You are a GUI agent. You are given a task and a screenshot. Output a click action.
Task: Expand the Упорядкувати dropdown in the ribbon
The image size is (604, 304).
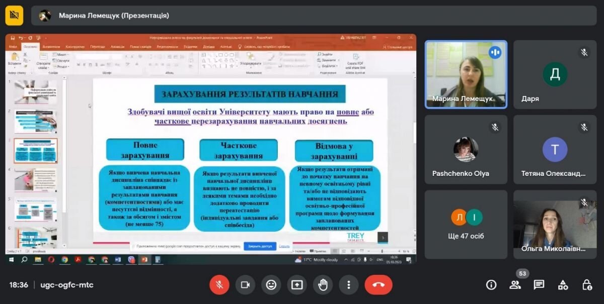250,63
